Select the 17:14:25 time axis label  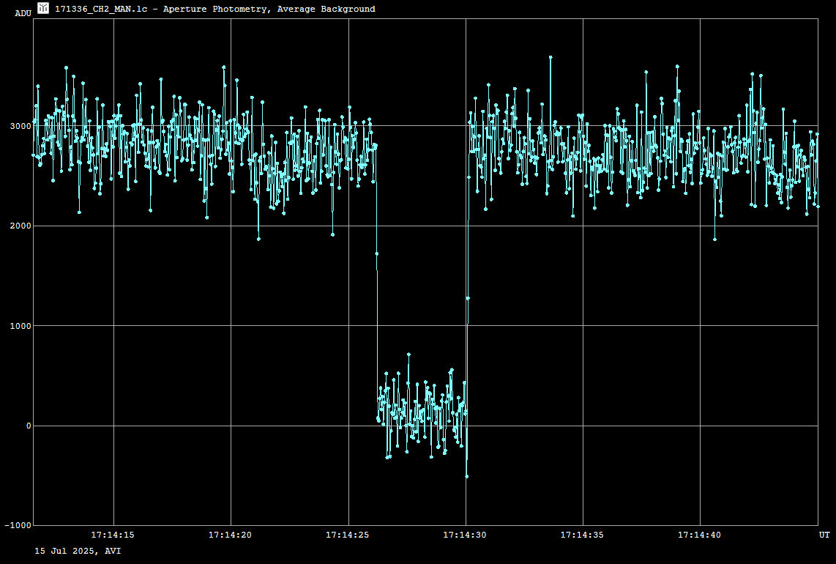(348, 535)
